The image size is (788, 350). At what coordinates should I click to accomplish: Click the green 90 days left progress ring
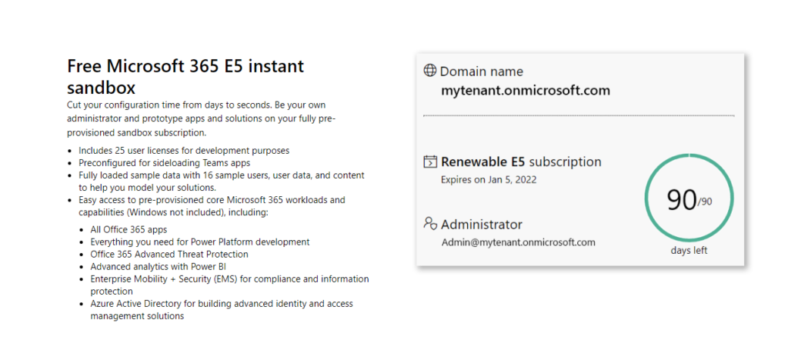[x=689, y=198]
